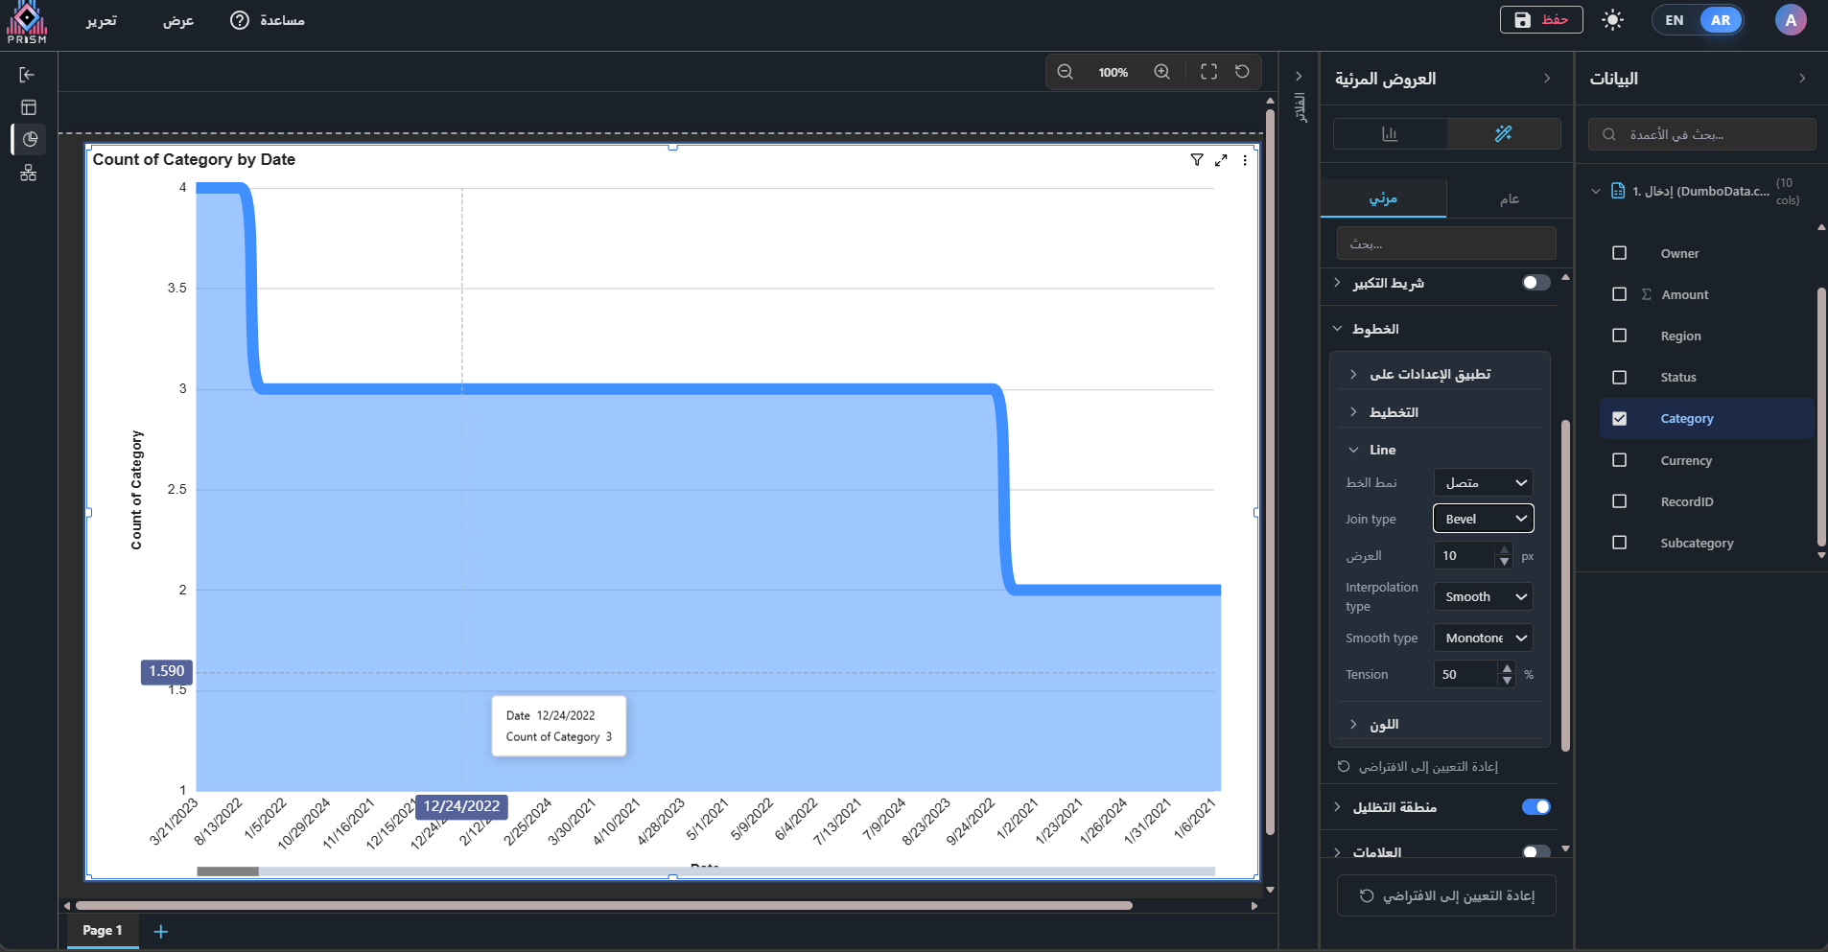Click the fit-to-screen icon in zoom toolbar
Image resolution: width=1828 pixels, height=952 pixels.
[x=1208, y=72]
